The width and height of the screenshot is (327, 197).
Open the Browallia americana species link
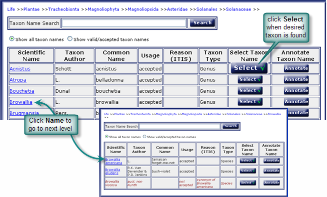click(x=113, y=161)
